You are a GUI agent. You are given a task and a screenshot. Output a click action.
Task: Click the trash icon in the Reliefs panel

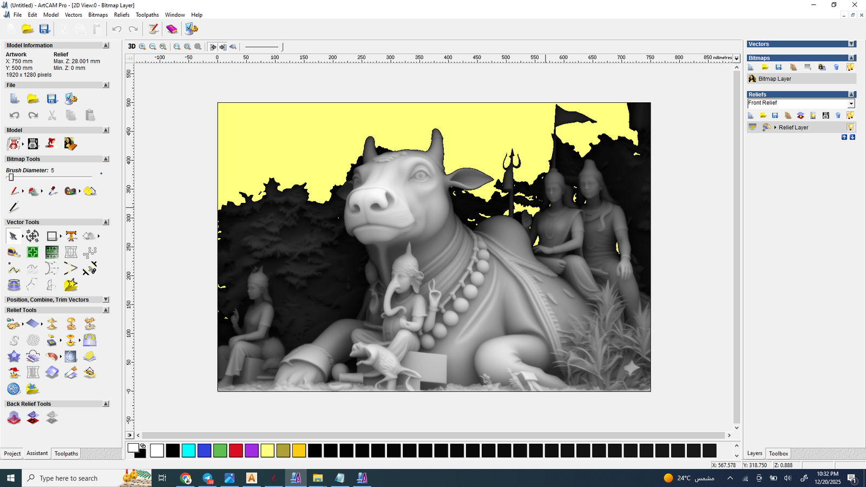tap(838, 115)
